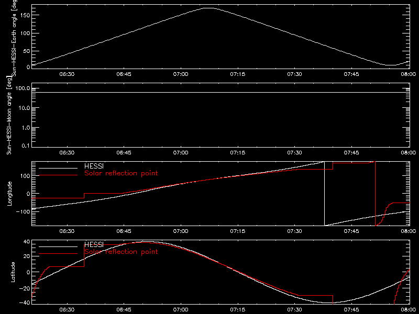The width and height of the screenshot is (419, 314).
Task: Click peak of the Sun-HESSI-Earth angle curve
Action: tap(208, 8)
